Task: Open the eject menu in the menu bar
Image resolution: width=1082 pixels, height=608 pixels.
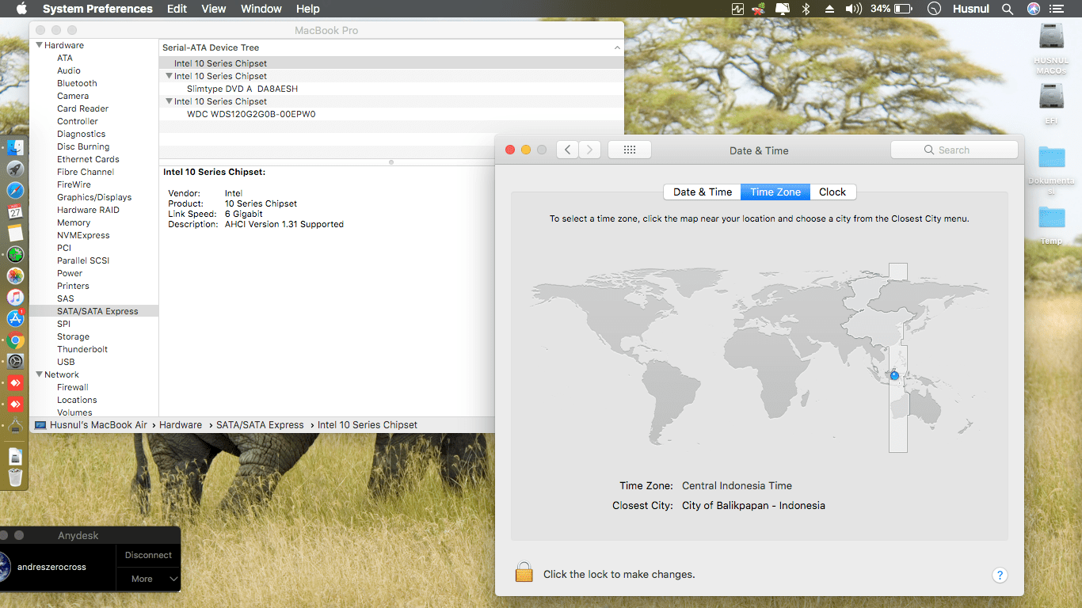Action: [x=829, y=9]
